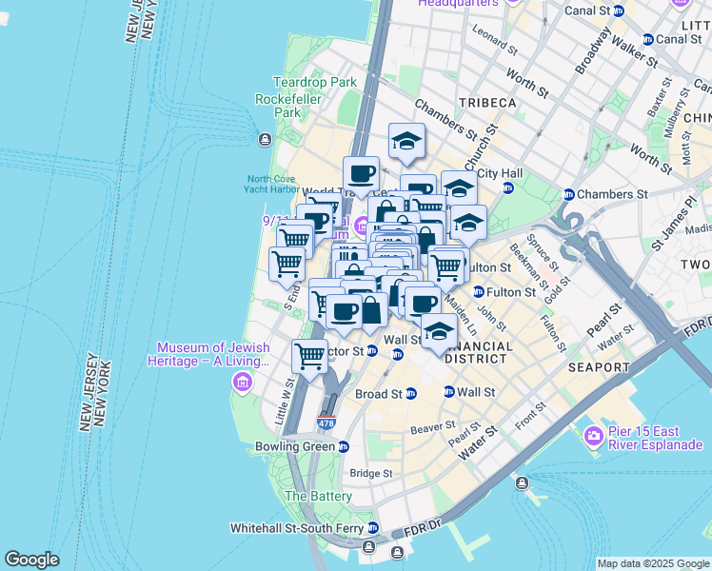Select the shopping cart marker above S End label

click(x=287, y=266)
